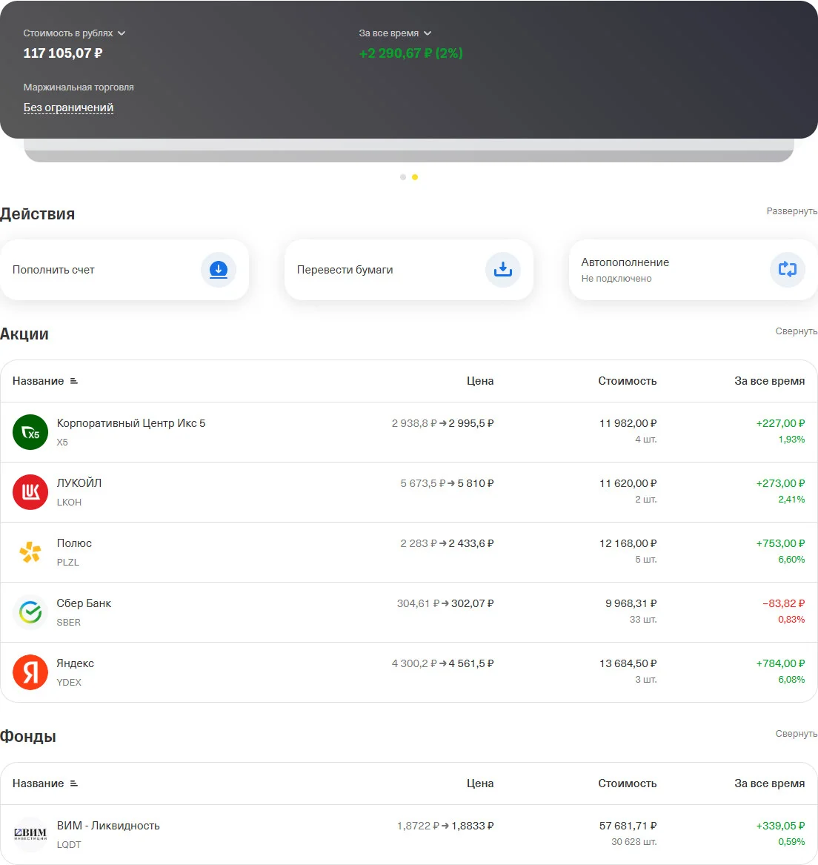
Task: Sort Фонды by the Цена column header
Action: coord(480,783)
